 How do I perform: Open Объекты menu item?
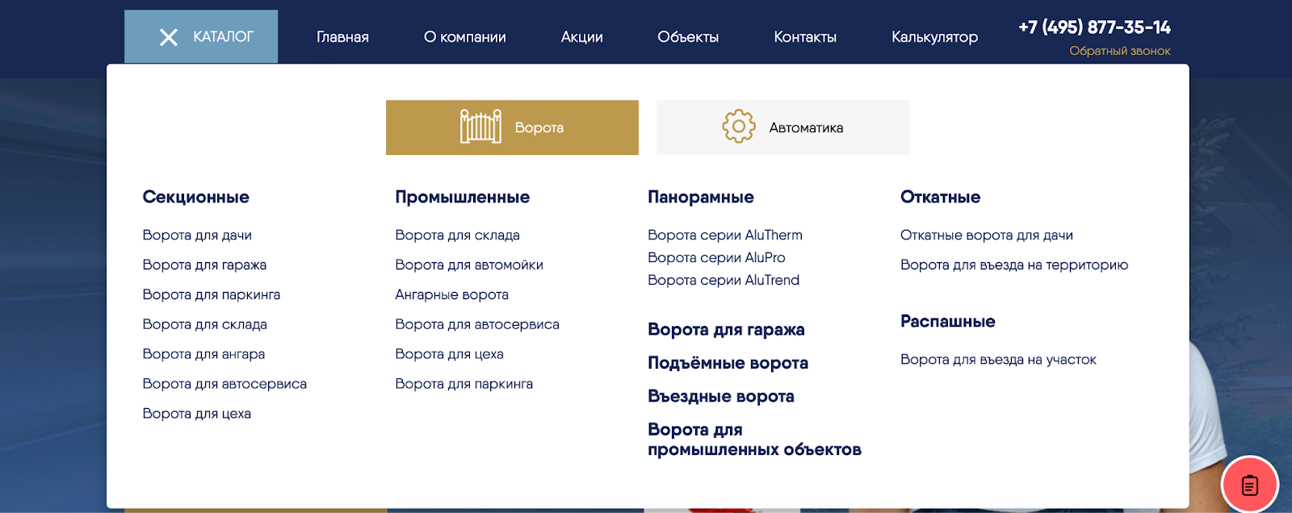tap(688, 37)
